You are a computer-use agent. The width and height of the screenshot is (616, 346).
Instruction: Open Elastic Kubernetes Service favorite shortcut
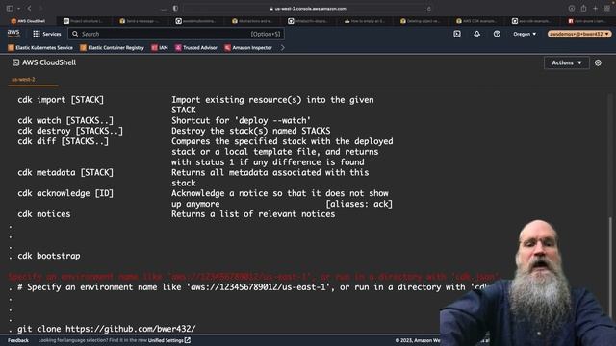click(x=40, y=47)
